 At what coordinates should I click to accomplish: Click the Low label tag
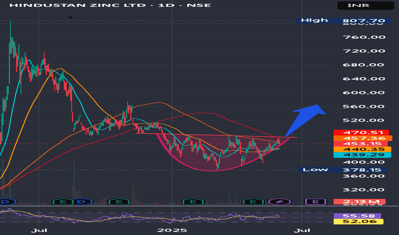tap(316, 170)
